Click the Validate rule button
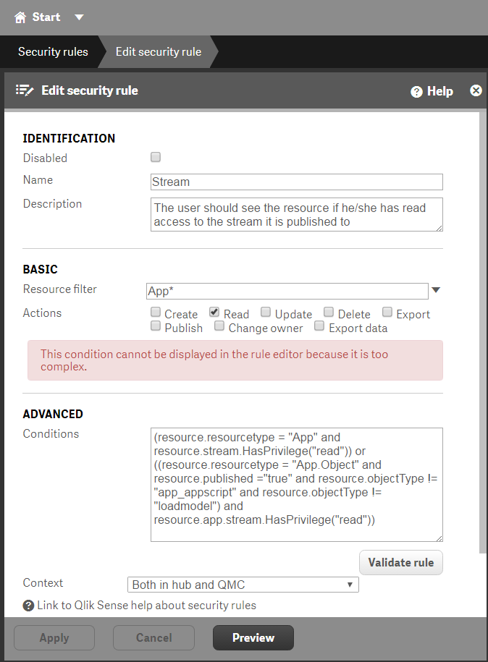This screenshot has height=662, width=488. 401,562
